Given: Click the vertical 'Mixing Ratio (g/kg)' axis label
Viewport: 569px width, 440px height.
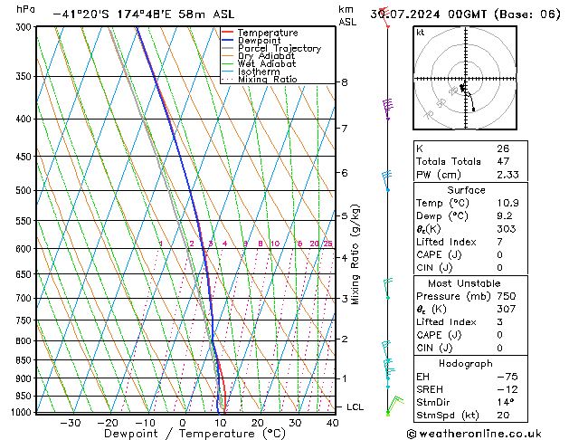Looking at the screenshot, I should tap(356, 254).
